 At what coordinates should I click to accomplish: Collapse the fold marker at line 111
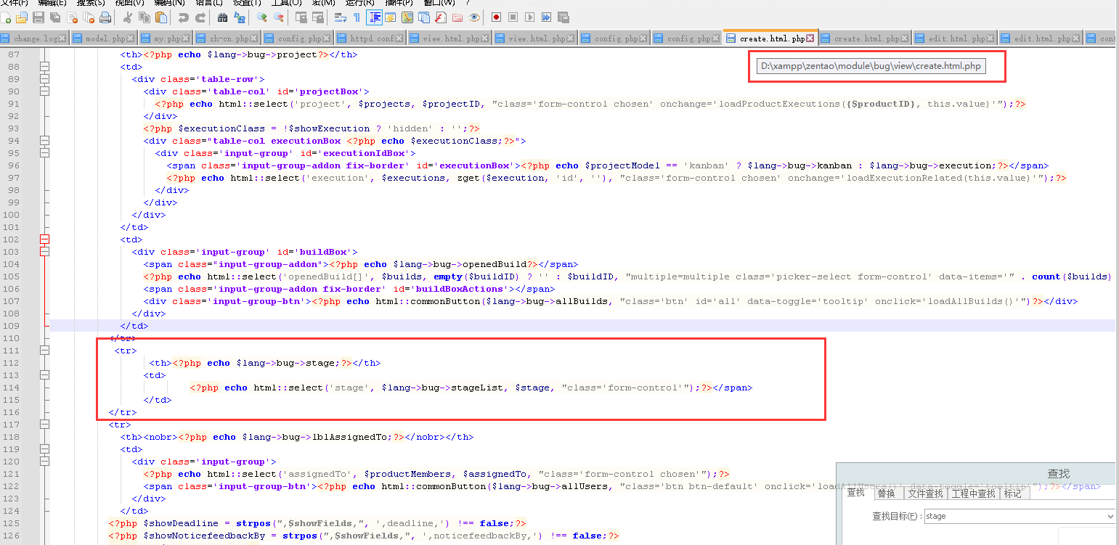click(x=44, y=351)
